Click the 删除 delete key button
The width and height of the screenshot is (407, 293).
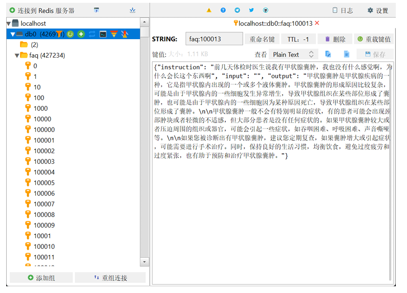(334, 39)
